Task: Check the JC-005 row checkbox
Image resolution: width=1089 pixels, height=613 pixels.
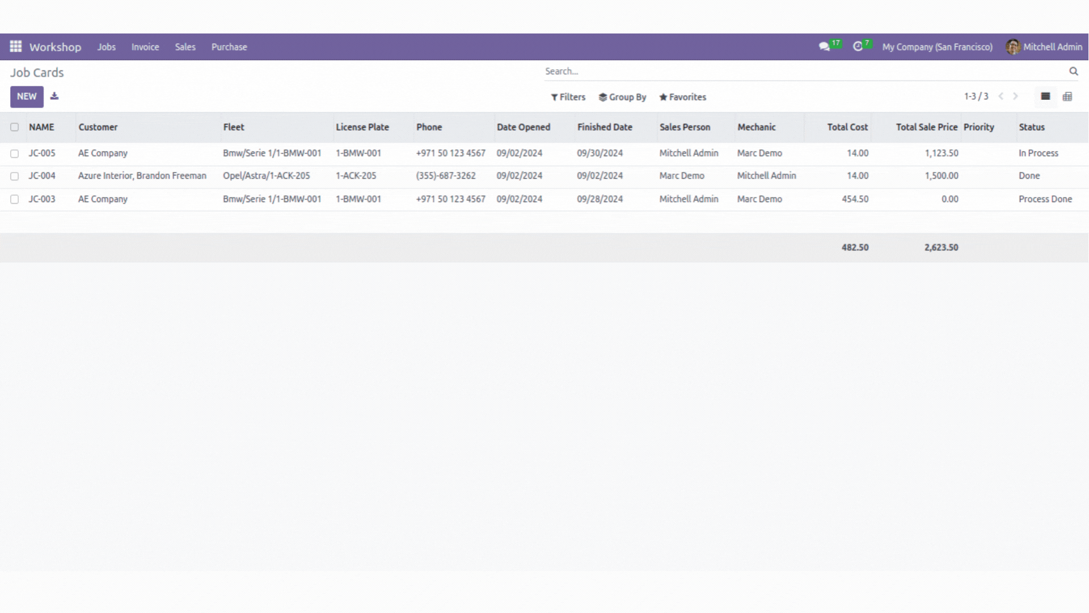Action: [15, 153]
